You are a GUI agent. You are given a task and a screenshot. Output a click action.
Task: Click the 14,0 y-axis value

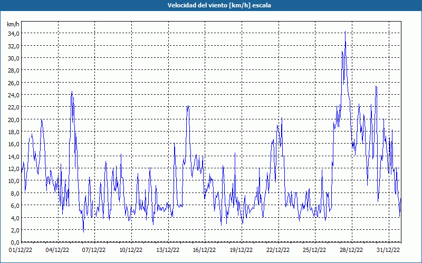click(14, 156)
